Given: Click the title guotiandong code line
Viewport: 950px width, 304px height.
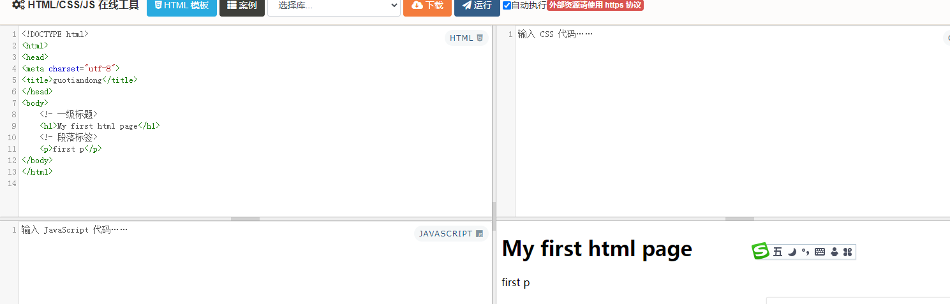Looking at the screenshot, I should [80, 80].
